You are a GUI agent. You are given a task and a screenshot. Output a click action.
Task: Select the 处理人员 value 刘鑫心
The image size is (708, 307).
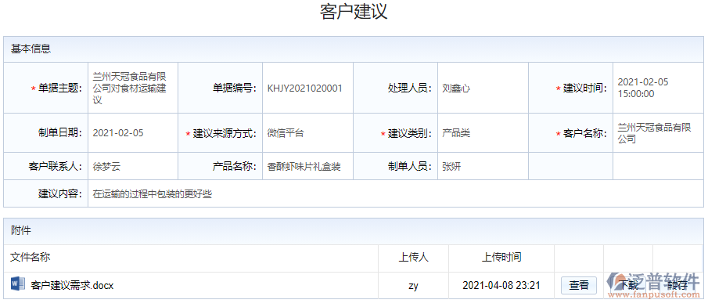coord(457,88)
